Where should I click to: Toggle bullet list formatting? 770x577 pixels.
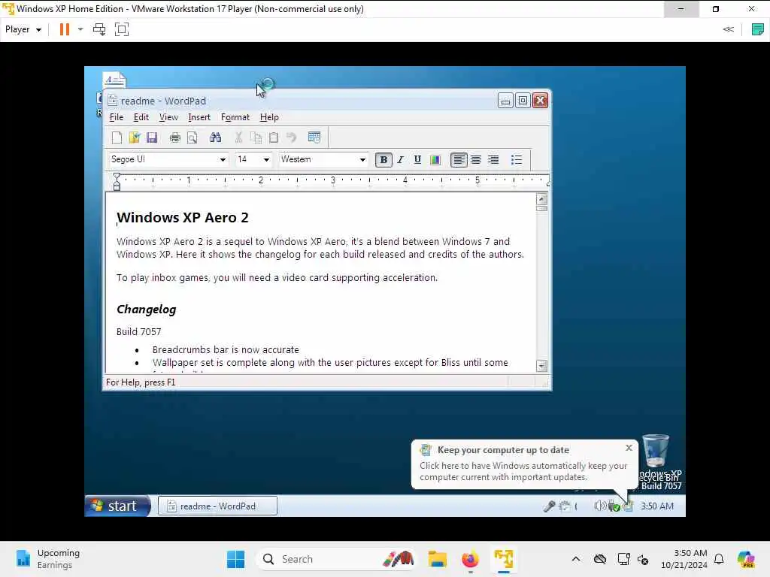click(516, 160)
